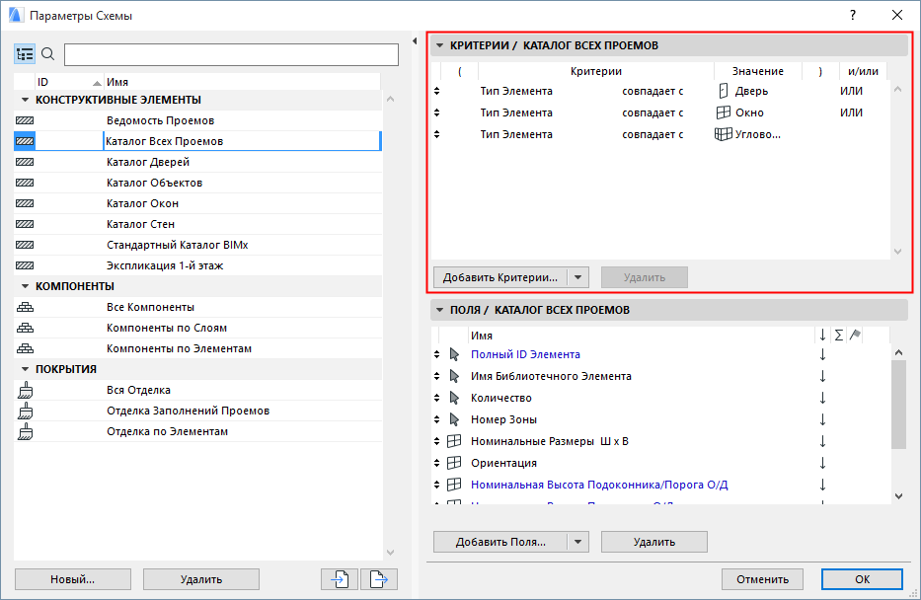The width and height of the screenshot is (921, 600).
Task: Click the window icon beside Ориентация field
Action: [x=454, y=463]
